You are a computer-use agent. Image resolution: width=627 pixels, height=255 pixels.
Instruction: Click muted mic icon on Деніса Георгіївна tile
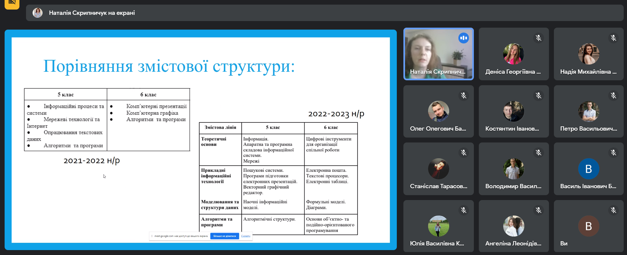coord(538,38)
